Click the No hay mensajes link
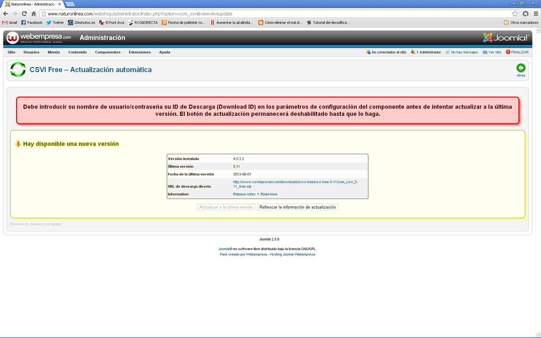Viewport: 541px width, 338px height. (462, 52)
